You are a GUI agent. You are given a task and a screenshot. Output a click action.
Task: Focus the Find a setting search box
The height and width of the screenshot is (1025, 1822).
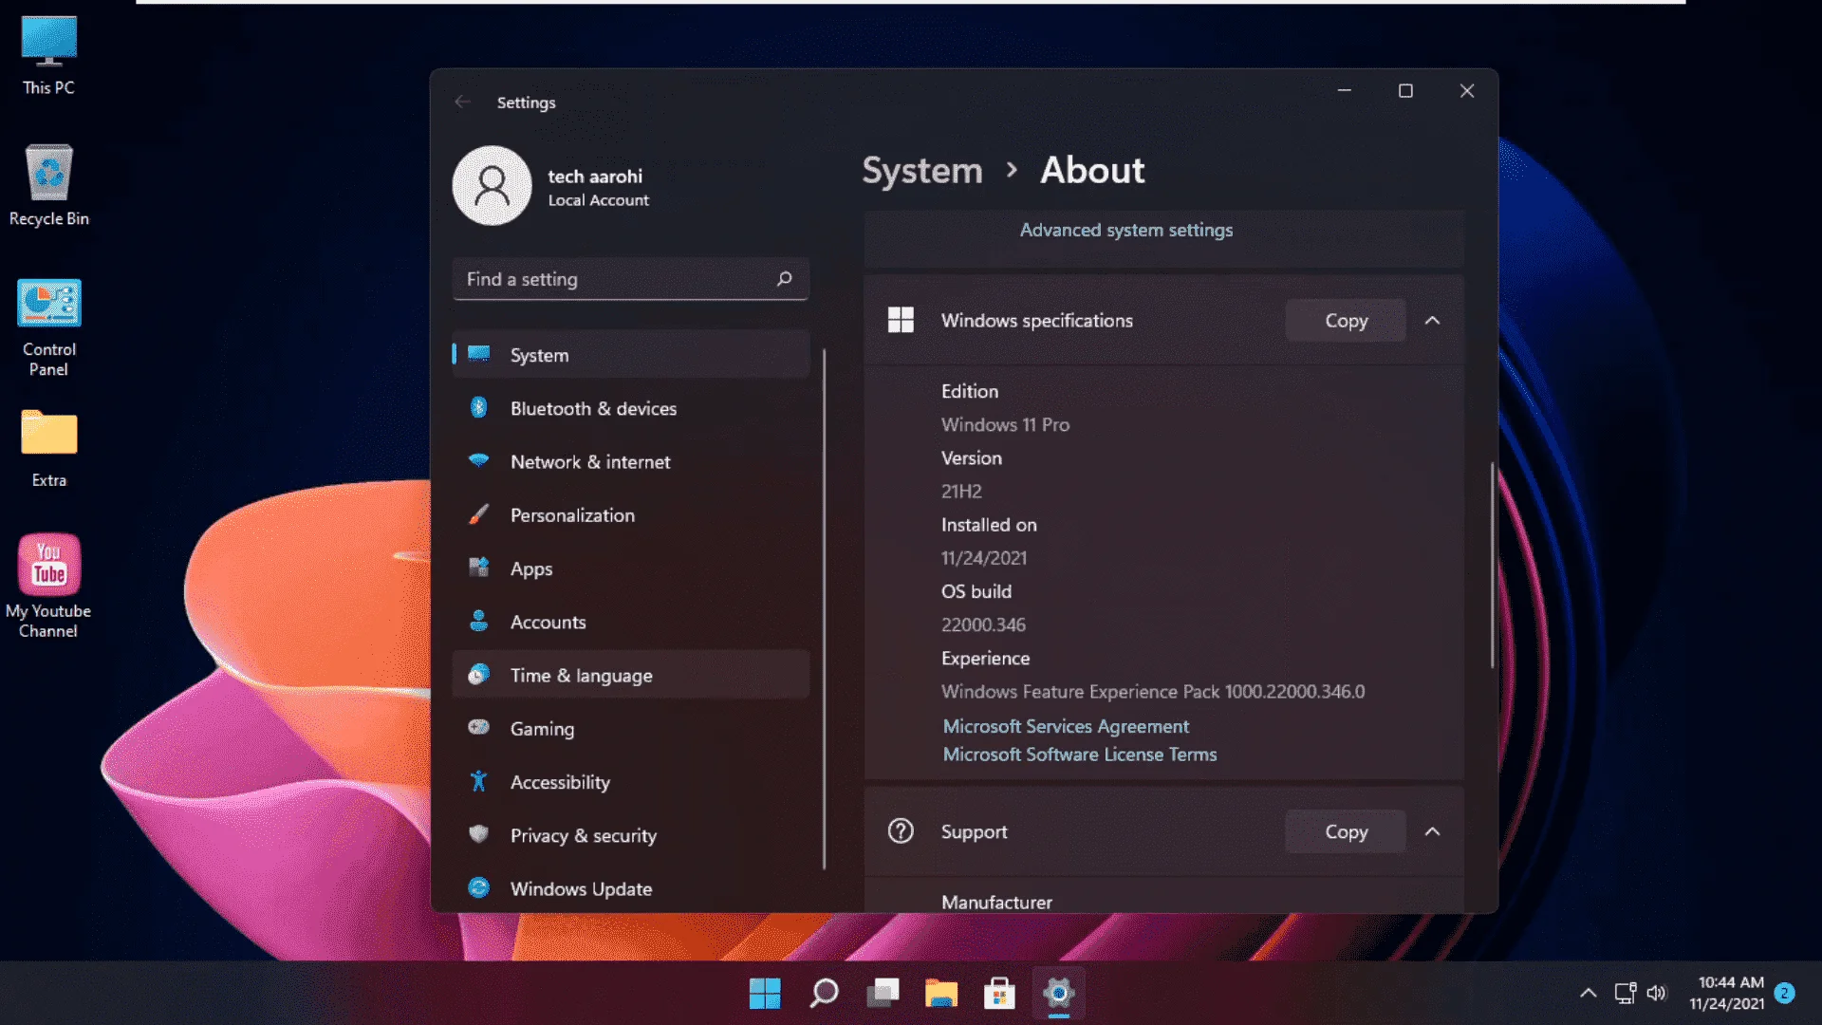631,279
